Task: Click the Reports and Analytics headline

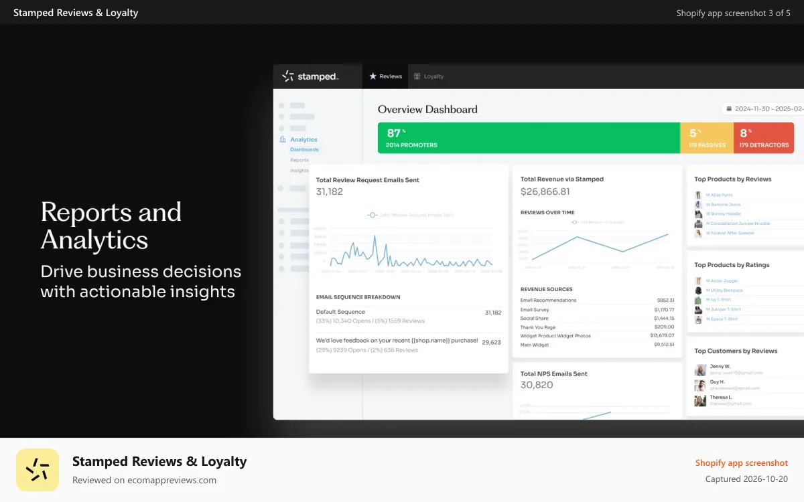Action: tap(111, 226)
